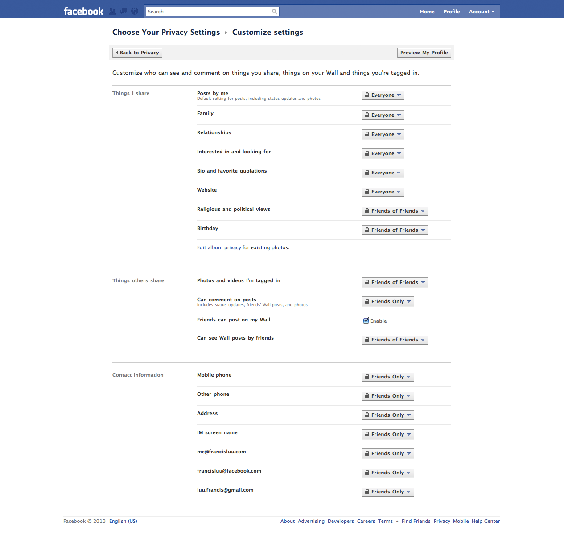
Task: Open the Developers footer link
Action: point(341,521)
